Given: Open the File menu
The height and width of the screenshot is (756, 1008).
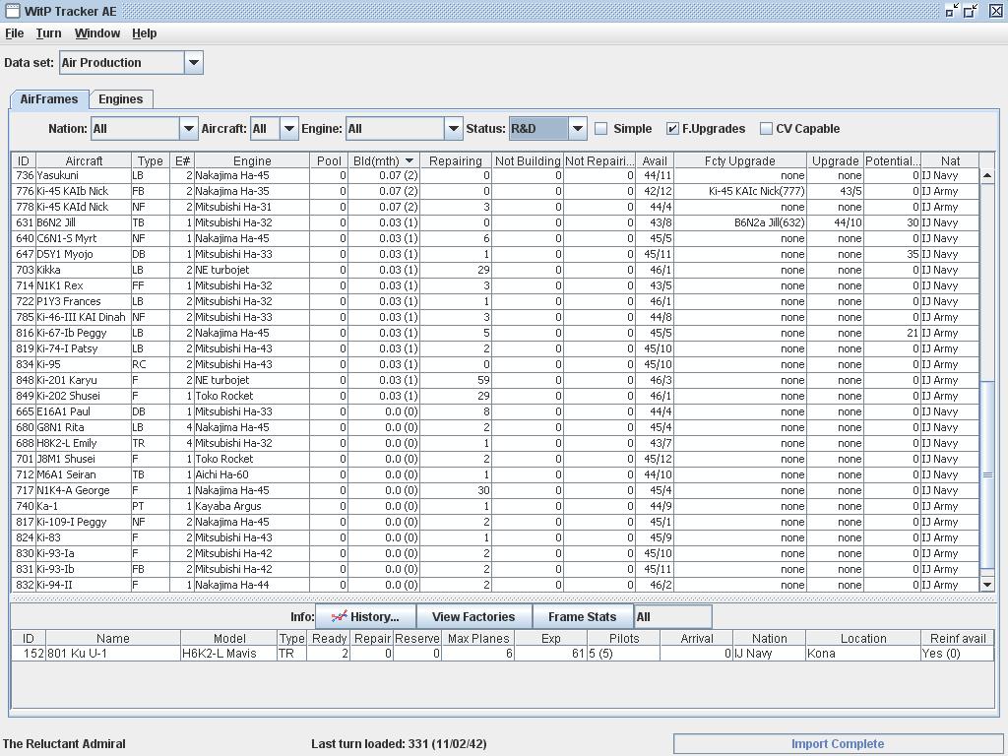Looking at the screenshot, I should coord(14,33).
